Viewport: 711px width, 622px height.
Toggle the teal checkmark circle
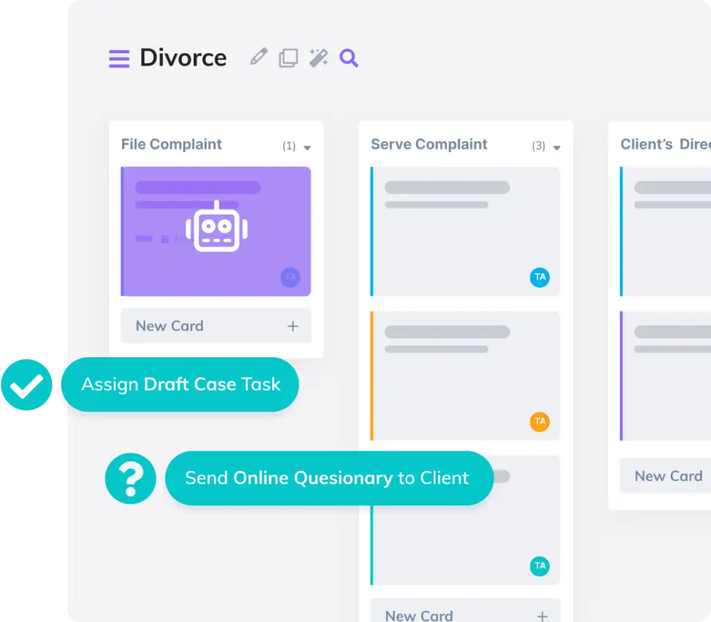pyautogui.click(x=26, y=384)
